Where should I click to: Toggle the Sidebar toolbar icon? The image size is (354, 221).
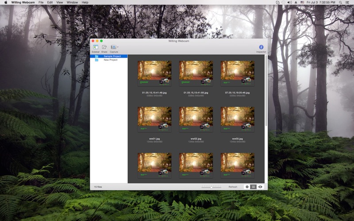point(96,47)
